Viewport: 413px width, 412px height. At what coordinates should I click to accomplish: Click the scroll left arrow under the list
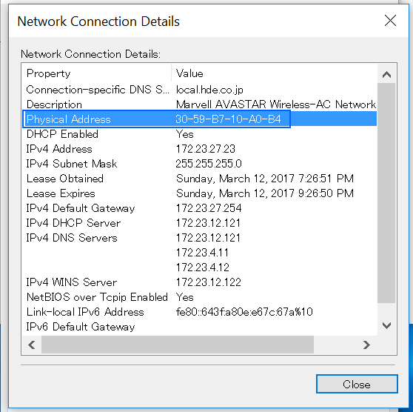(32, 345)
